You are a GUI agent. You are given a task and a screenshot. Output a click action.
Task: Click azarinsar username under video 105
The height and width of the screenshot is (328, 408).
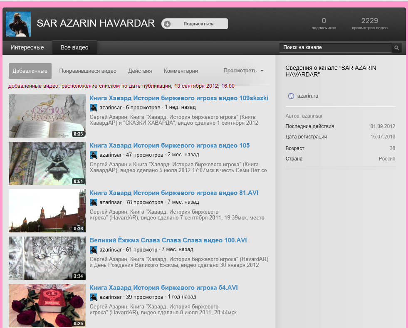(111, 155)
